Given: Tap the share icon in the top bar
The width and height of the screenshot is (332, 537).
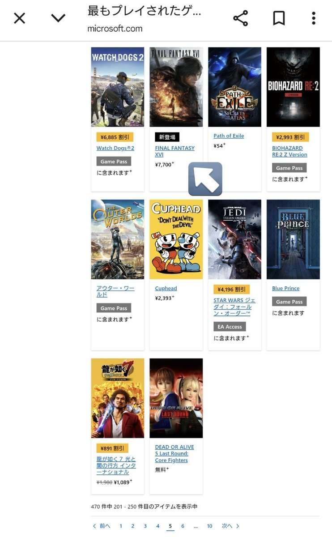Looking at the screenshot, I should coord(240,18).
